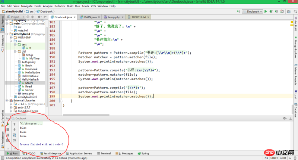Expand the JGoodies Forms library node

pyautogui.click(x=11, y=111)
